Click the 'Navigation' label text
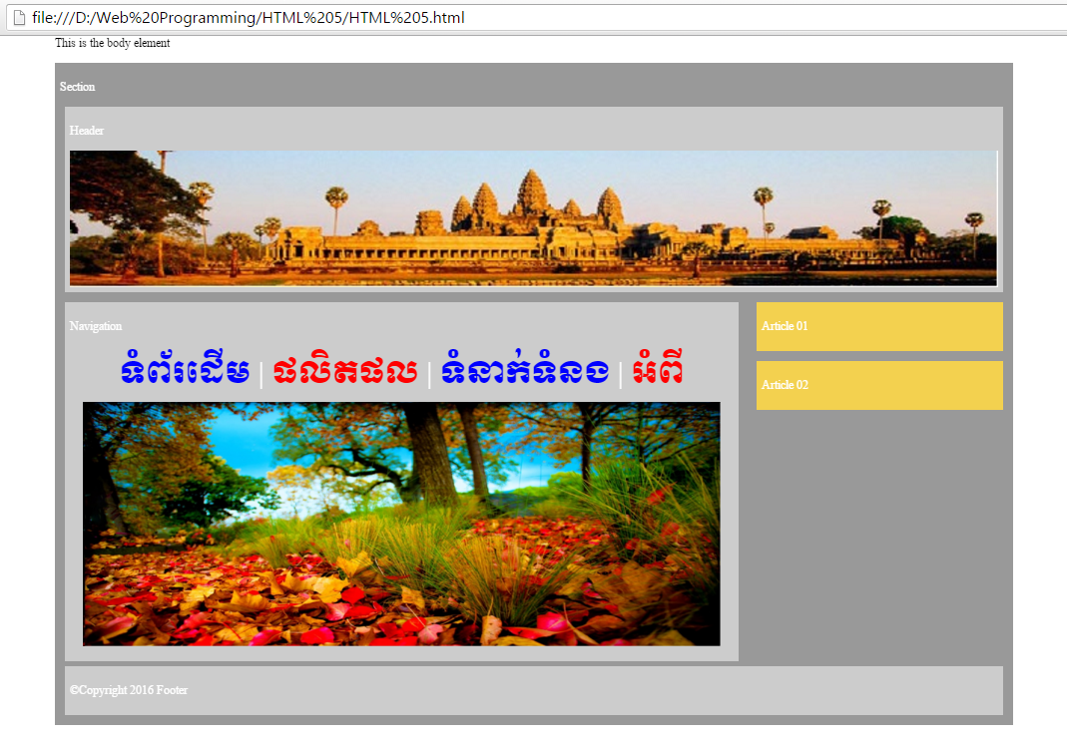Screen dimensions: 1067x741 pyautogui.click(x=95, y=326)
